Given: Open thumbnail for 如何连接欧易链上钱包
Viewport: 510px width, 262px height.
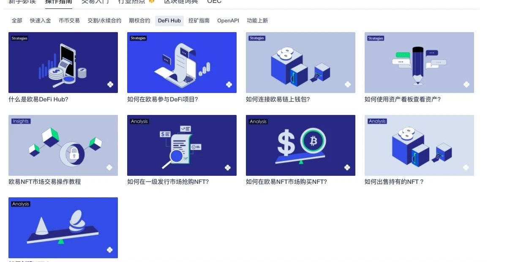Looking at the screenshot, I should pos(300,63).
